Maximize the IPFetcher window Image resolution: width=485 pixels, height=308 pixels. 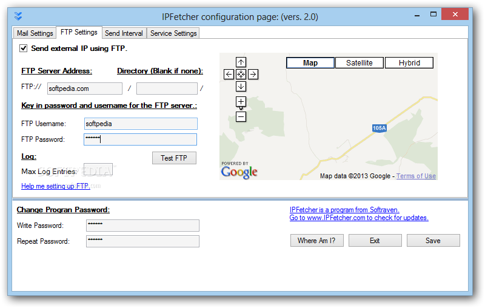433,14
